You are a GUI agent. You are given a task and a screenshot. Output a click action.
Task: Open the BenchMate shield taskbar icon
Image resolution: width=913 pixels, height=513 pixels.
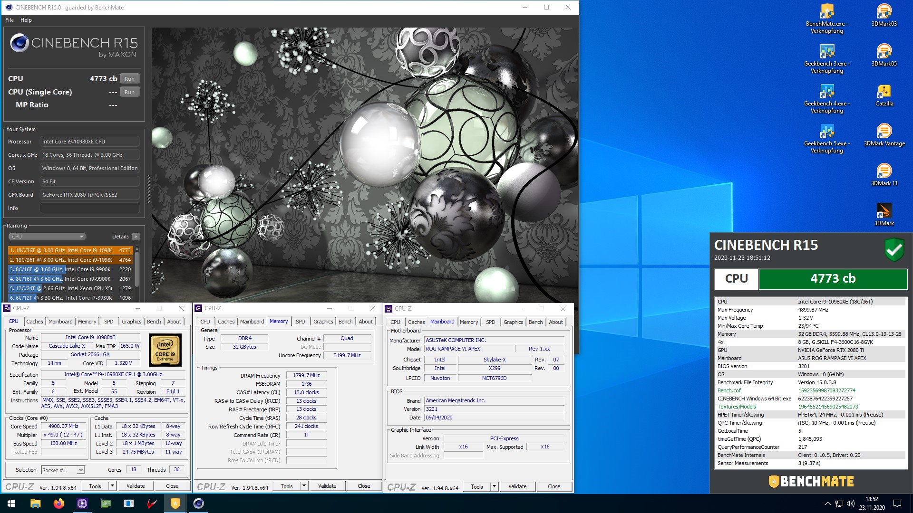click(175, 503)
